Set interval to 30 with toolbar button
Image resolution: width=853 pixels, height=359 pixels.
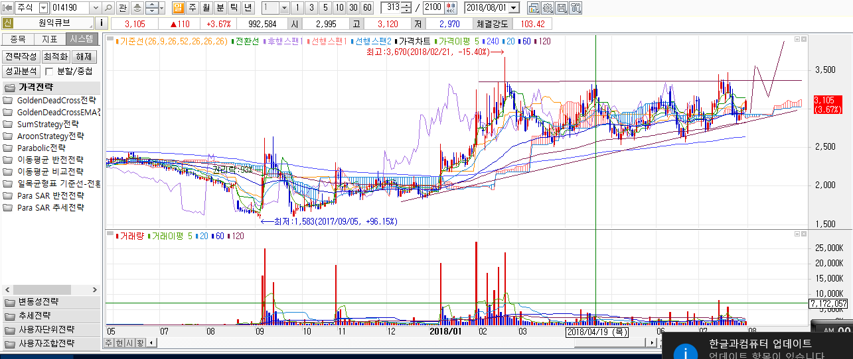[x=352, y=8]
